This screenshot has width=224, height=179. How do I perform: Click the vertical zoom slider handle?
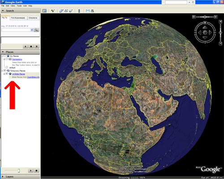click(220, 32)
